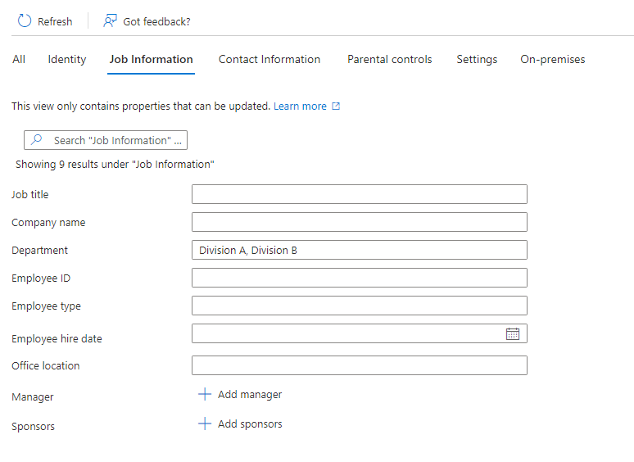Click the Employee ID input box
Image resolution: width=634 pixels, height=462 pixels.
click(x=359, y=278)
